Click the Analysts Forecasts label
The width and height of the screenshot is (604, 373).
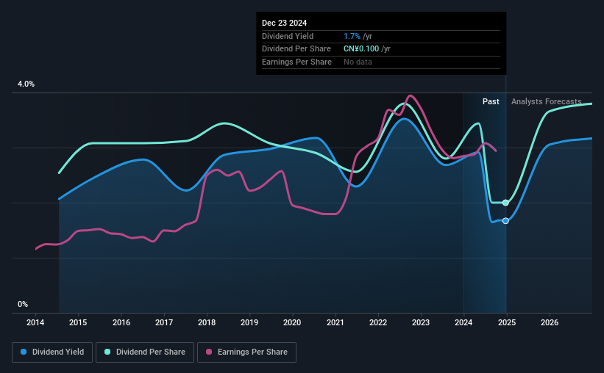(546, 101)
